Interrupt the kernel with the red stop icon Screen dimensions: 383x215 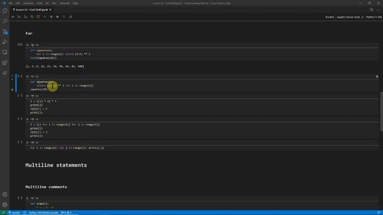pyautogui.click(x=38, y=17)
